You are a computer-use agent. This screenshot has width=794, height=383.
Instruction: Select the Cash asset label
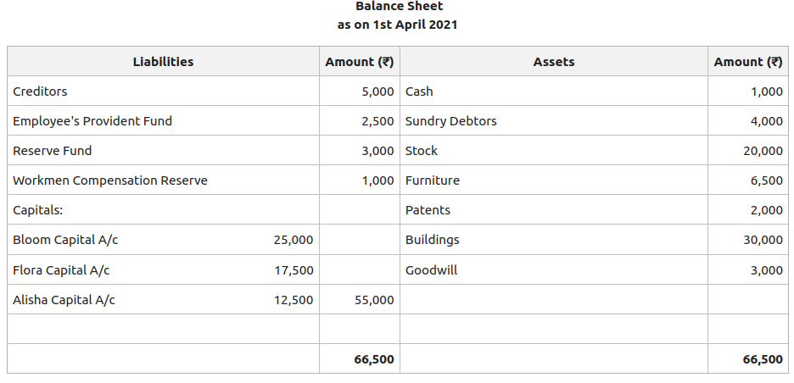click(419, 92)
